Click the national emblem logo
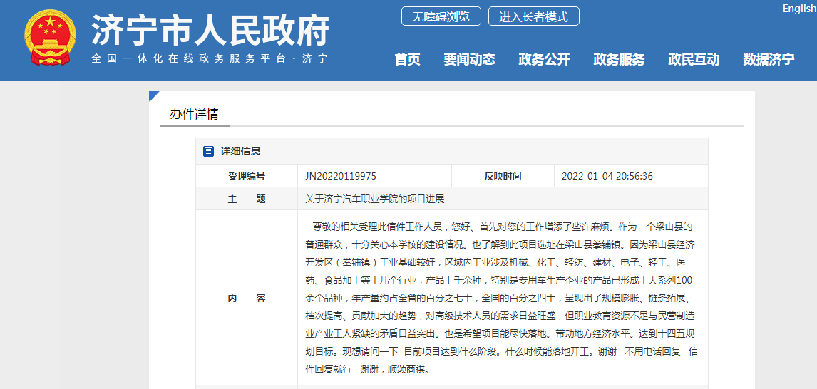This screenshot has width=817, height=389. click(x=50, y=38)
